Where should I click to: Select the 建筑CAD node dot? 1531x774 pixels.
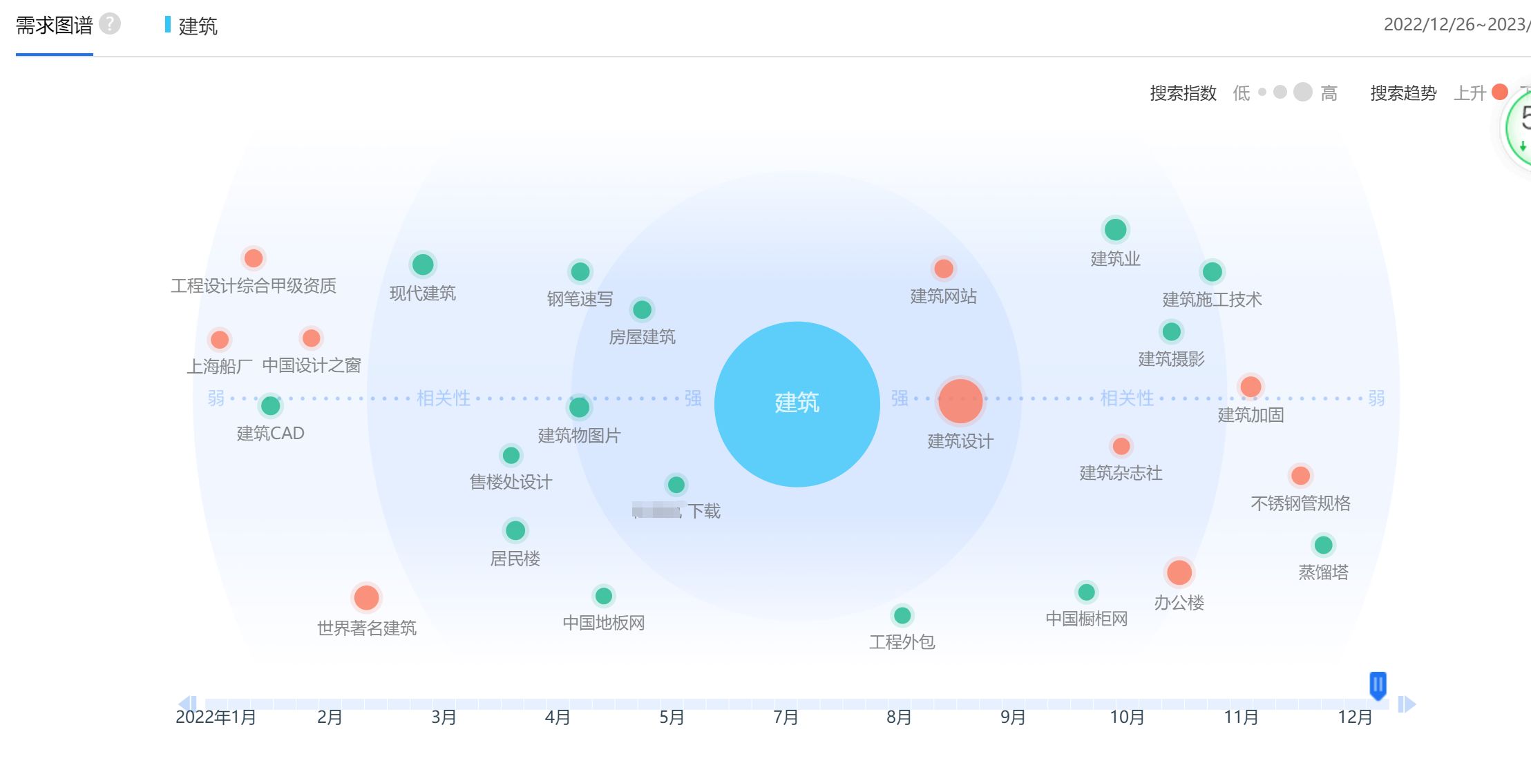[270, 405]
